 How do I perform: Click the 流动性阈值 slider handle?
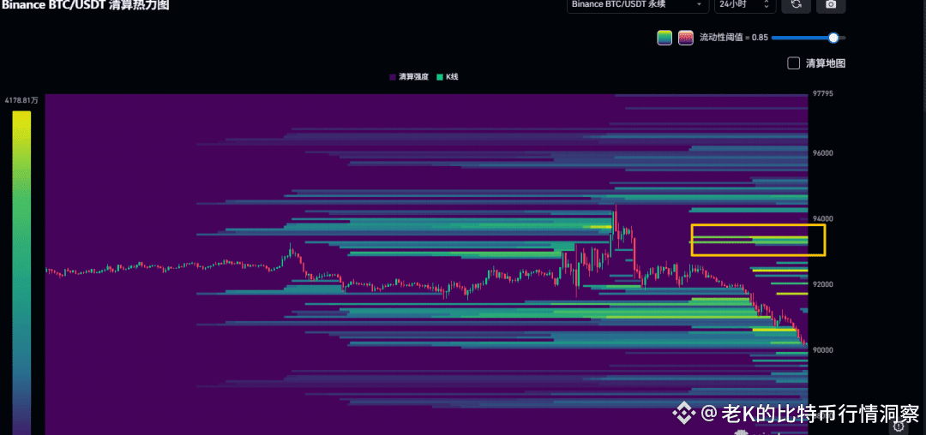[x=833, y=38]
